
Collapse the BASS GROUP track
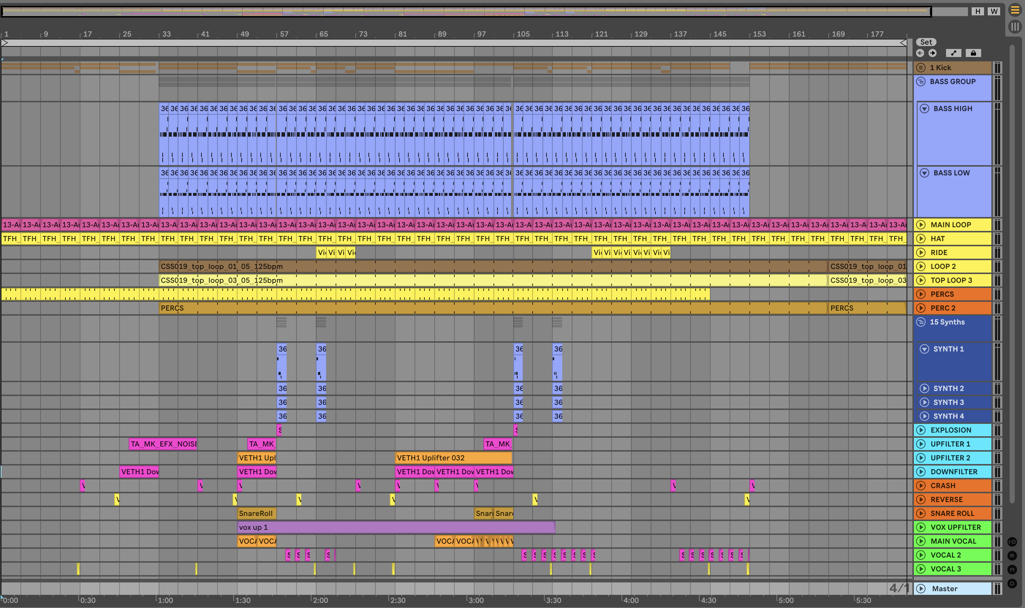click(x=921, y=81)
